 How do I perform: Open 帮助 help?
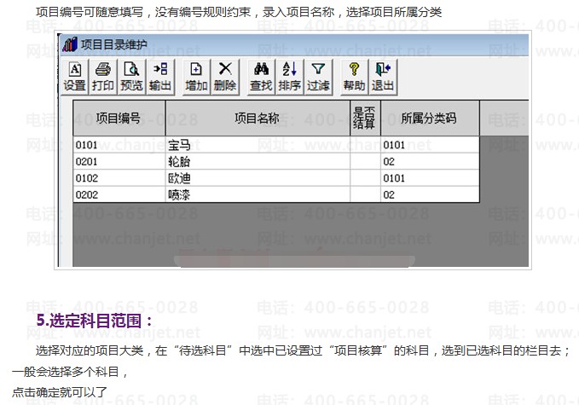(354, 77)
